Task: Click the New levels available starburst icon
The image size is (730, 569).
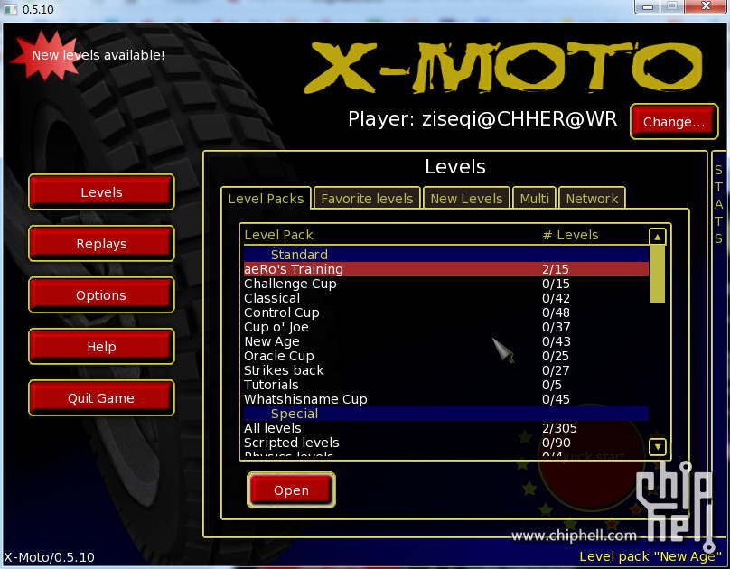Action: [44, 55]
